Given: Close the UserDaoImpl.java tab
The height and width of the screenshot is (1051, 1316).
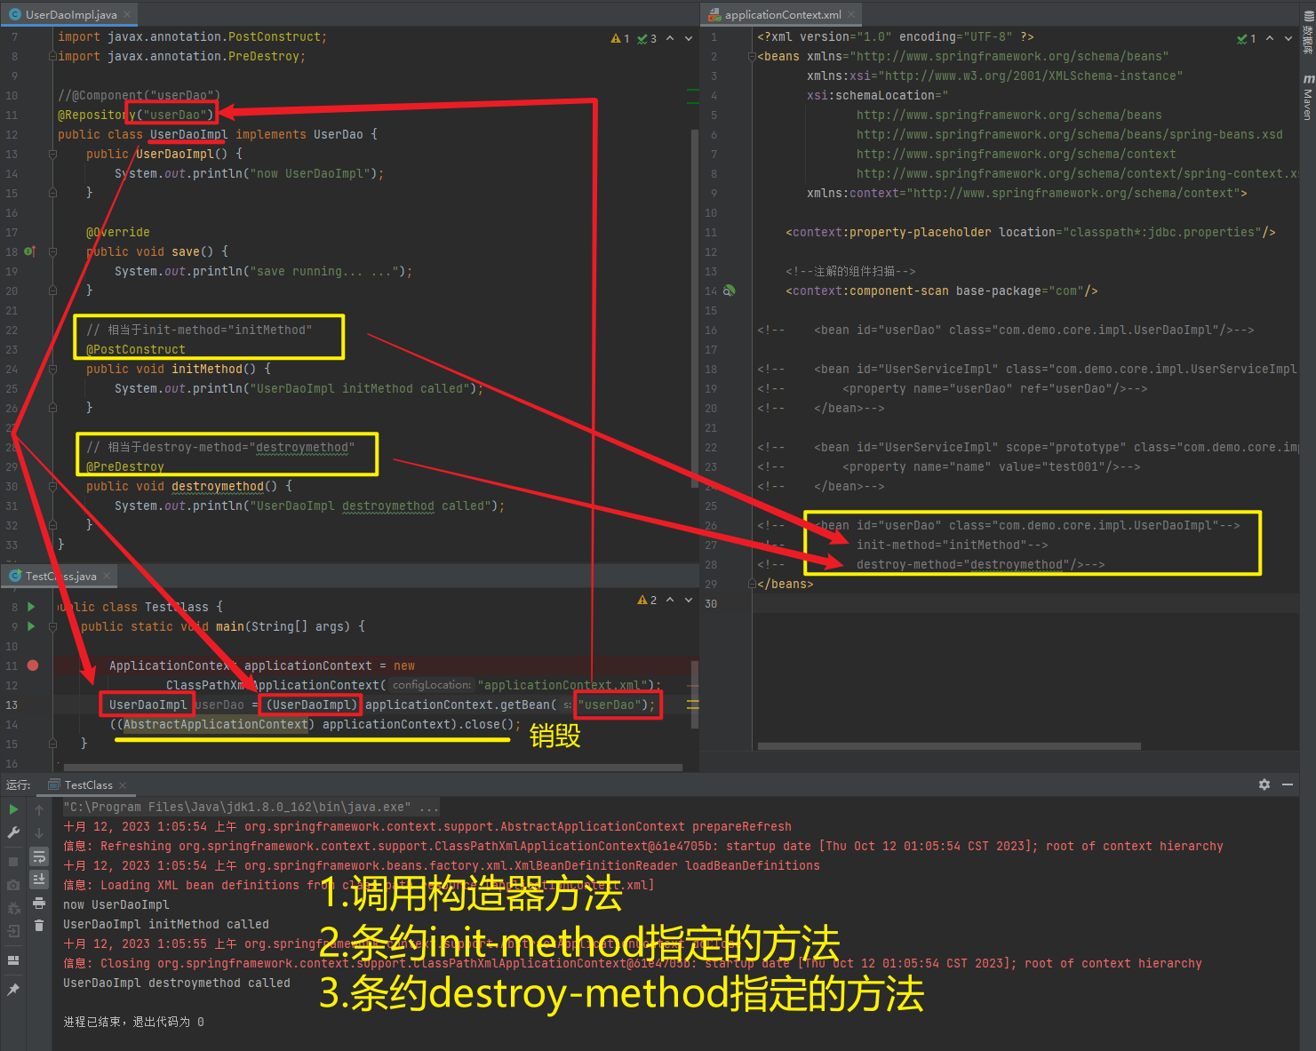Looking at the screenshot, I should (x=128, y=14).
